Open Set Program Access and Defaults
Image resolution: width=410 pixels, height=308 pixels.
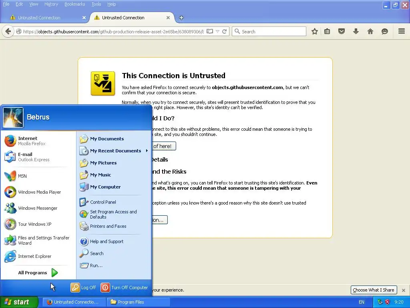tap(114, 214)
